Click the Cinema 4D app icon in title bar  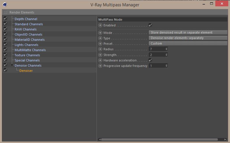coord(5,5)
